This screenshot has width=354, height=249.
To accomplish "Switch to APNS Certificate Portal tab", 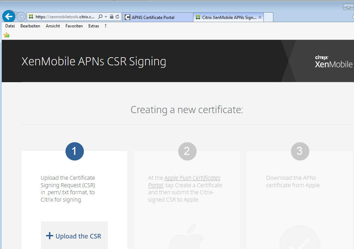I will pyautogui.click(x=158, y=17).
